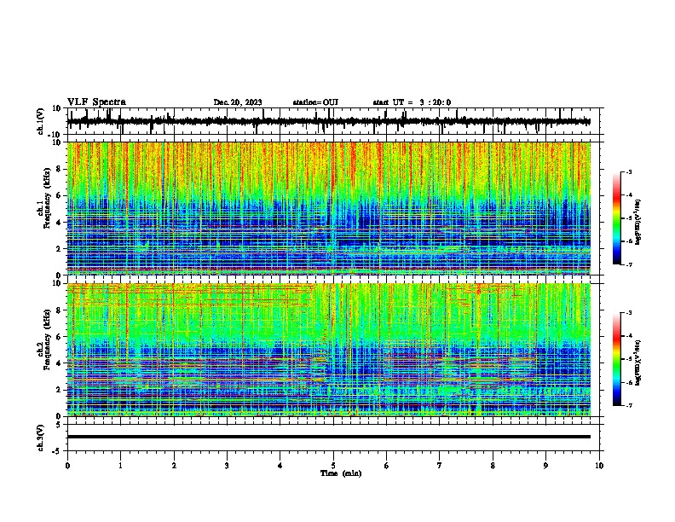Click tick label 9 on the time axis
This screenshot has width=675, height=522.
(545, 466)
